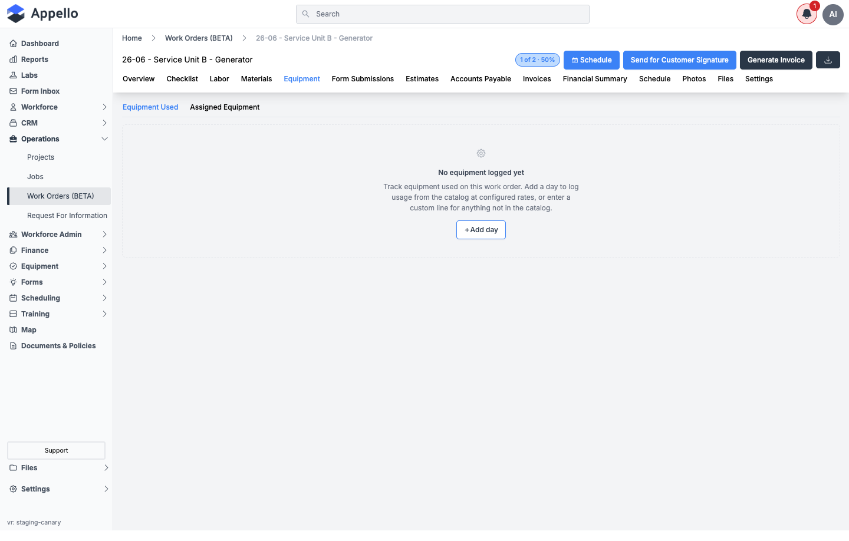Expand the Scheduling menu chevron

[104, 298]
